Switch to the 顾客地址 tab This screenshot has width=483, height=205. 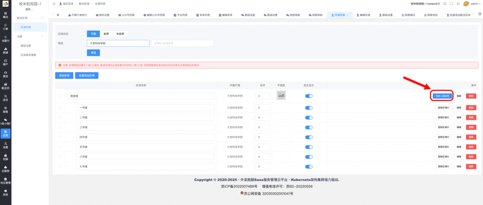[431, 15]
